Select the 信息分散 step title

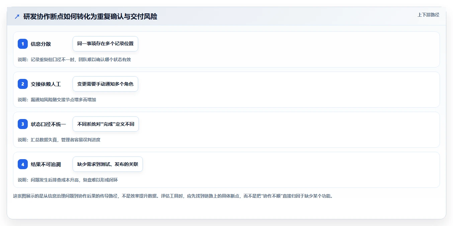[41, 44]
